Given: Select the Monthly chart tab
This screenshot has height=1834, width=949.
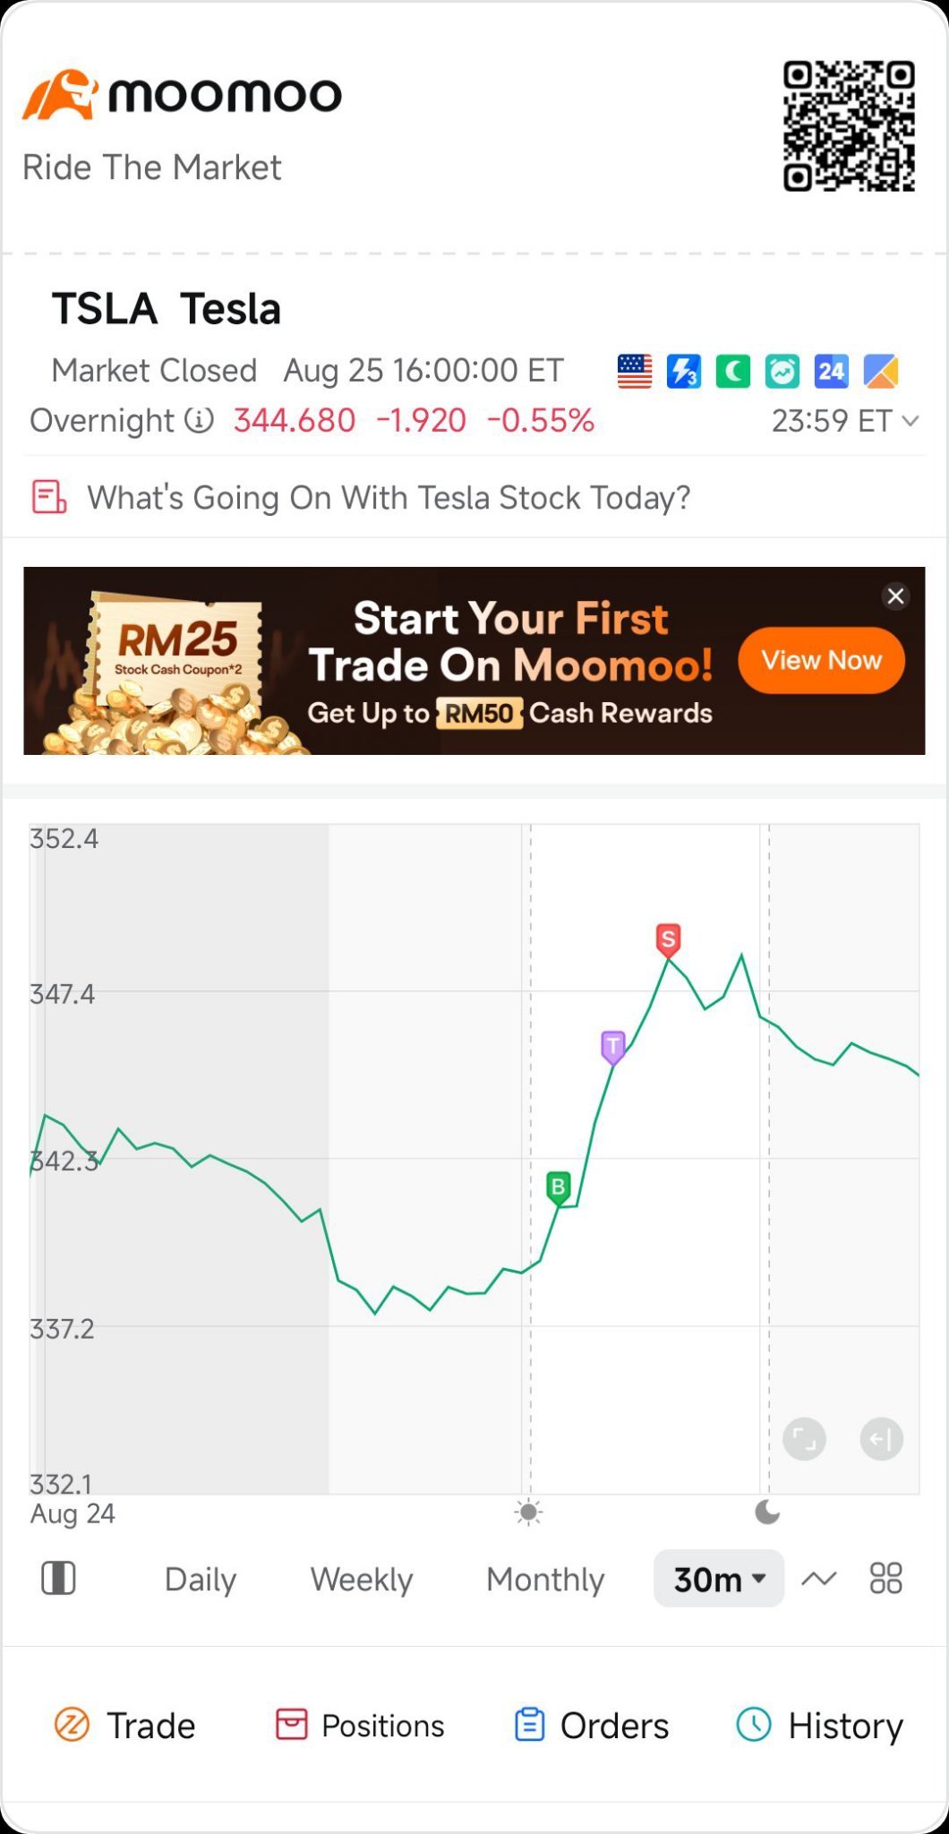Looking at the screenshot, I should pyautogui.click(x=545, y=1579).
